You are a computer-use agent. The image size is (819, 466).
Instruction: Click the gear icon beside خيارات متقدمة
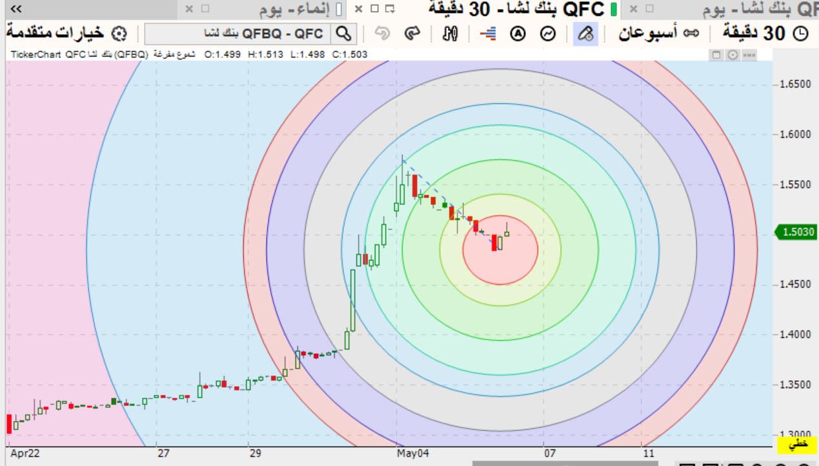pos(118,34)
